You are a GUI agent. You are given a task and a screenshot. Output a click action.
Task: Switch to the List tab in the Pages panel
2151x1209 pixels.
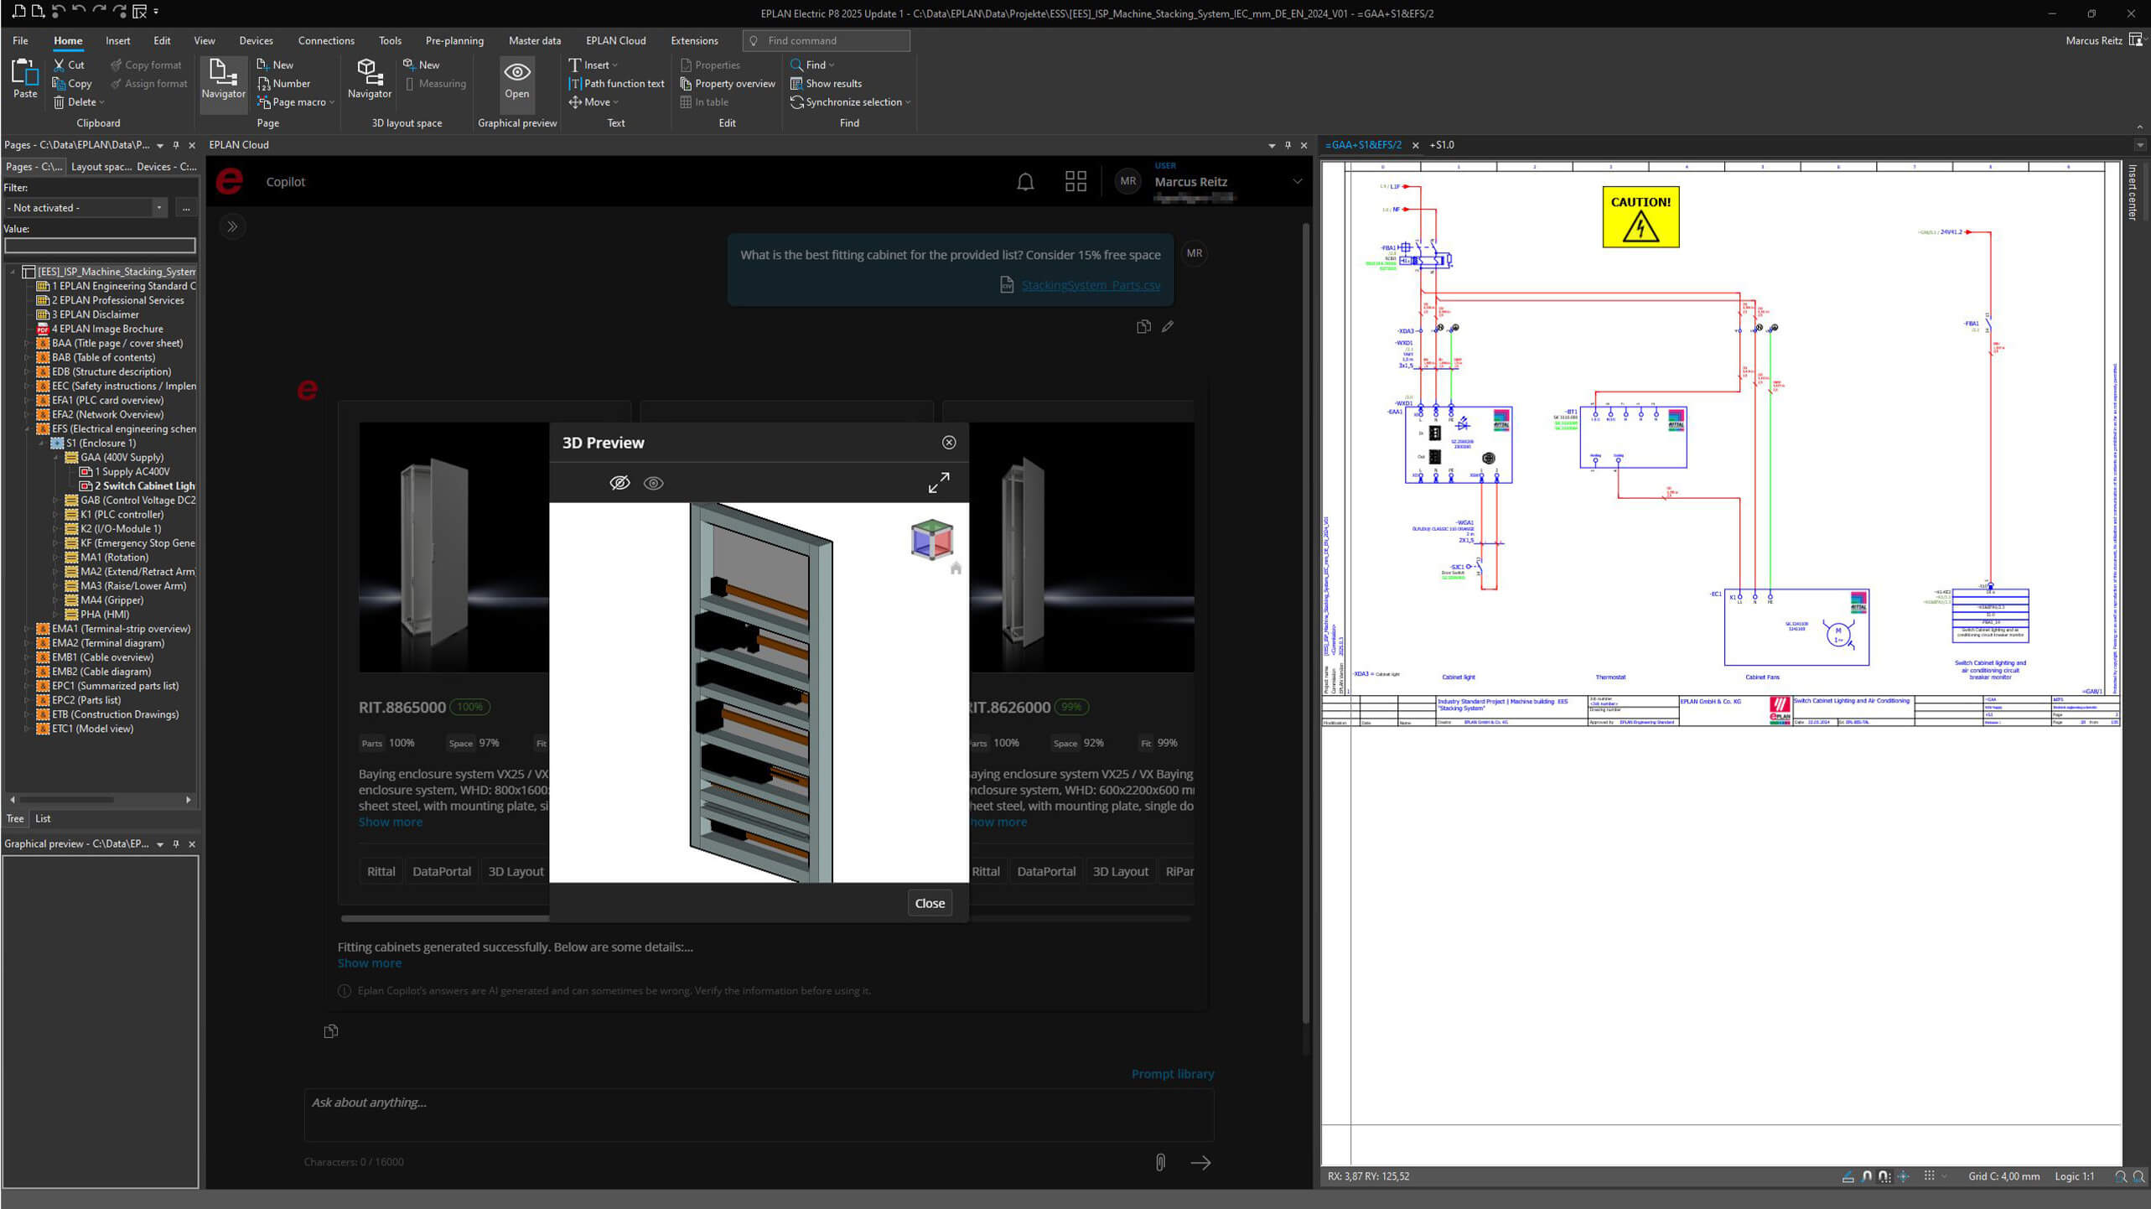pyautogui.click(x=42, y=818)
